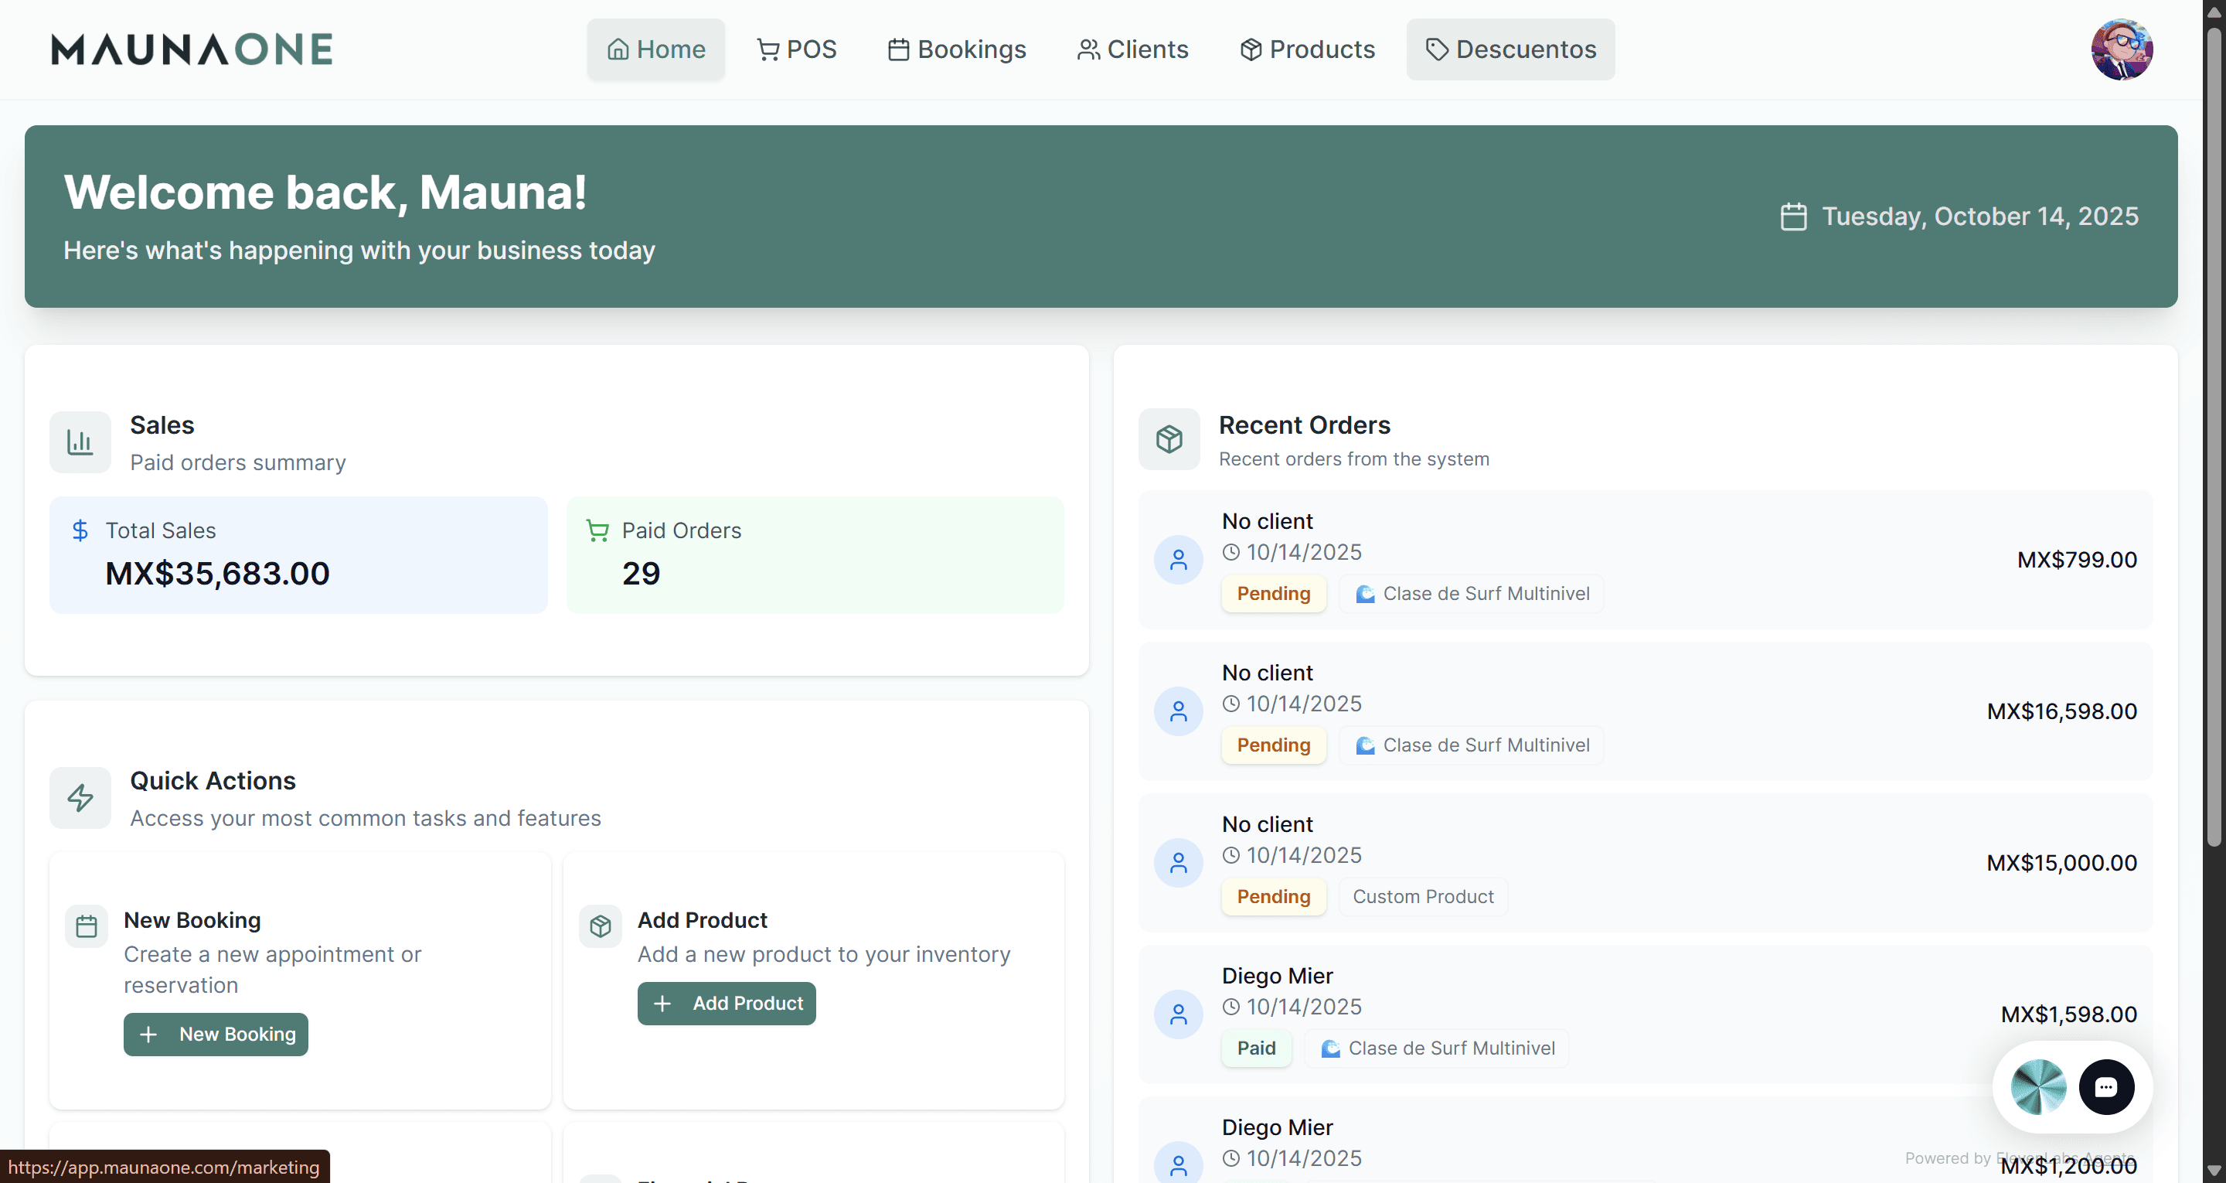Click the Paid badge on MX$1,598.00 order
The width and height of the screenshot is (2226, 1183).
1257,1047
